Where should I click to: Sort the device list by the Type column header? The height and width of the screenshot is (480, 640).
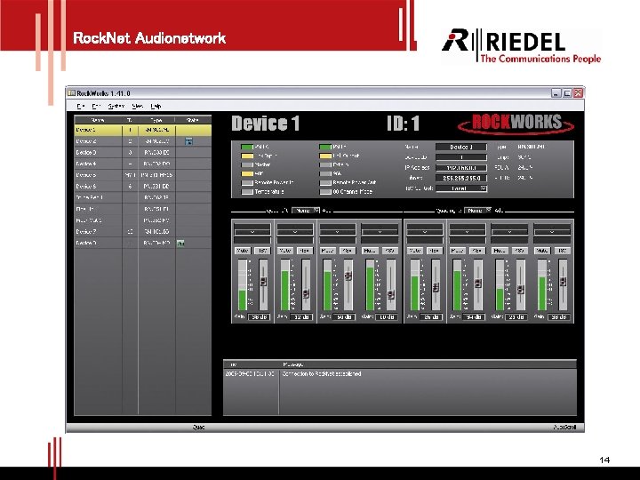(156, 120)
